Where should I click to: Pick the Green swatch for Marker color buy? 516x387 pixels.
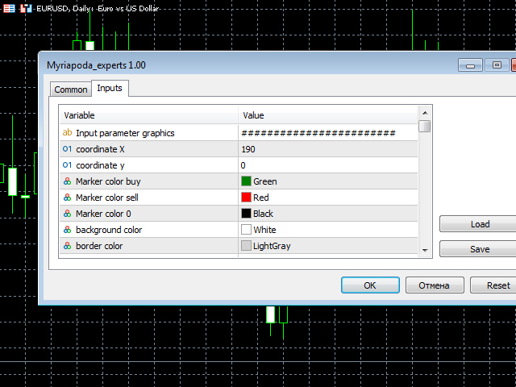[x=246, y=181]
